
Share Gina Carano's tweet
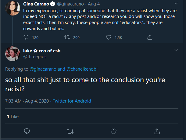pos(149,37)
